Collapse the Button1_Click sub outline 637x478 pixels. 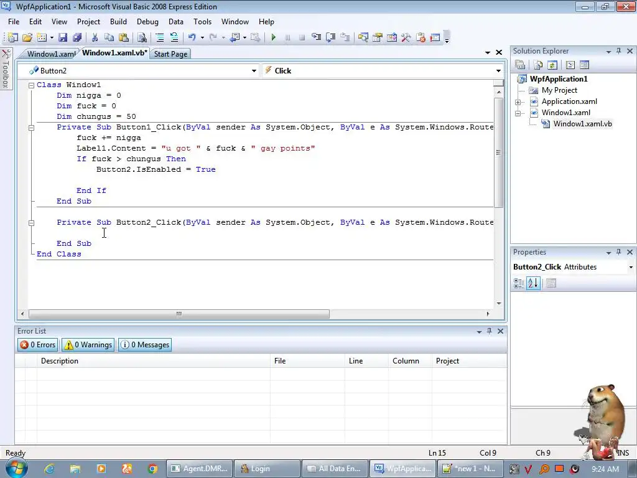31,128
